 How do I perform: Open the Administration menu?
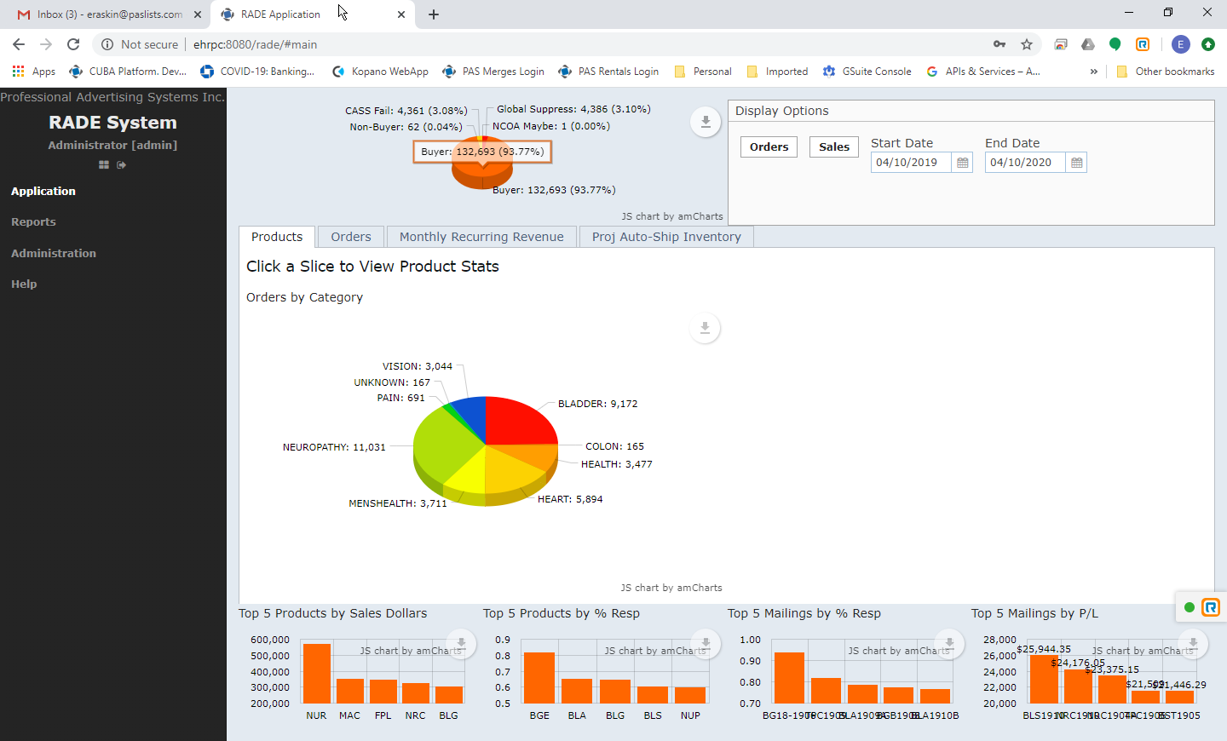[54, 254]
